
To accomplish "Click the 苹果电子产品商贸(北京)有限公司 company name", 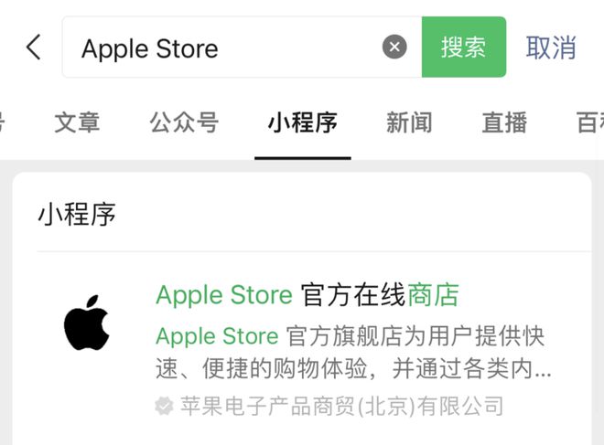I will pyautogui.click(x=342, y=406).
